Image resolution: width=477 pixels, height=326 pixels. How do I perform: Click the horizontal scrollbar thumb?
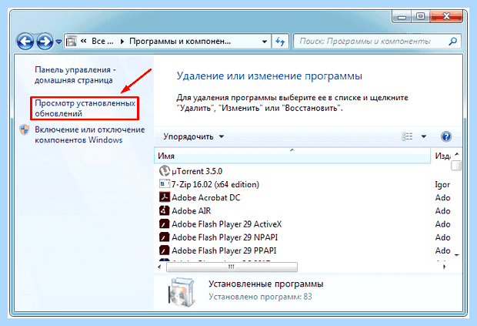tap(232, 267)
